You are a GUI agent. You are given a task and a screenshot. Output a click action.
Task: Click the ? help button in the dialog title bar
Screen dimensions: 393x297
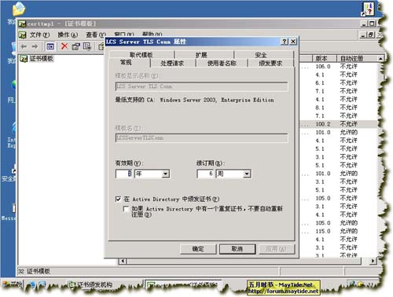(x=285, y=42)
